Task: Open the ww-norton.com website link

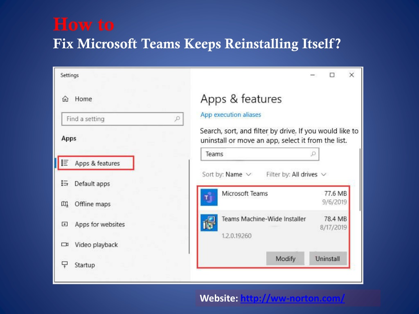Action: (x=293, y=298)
